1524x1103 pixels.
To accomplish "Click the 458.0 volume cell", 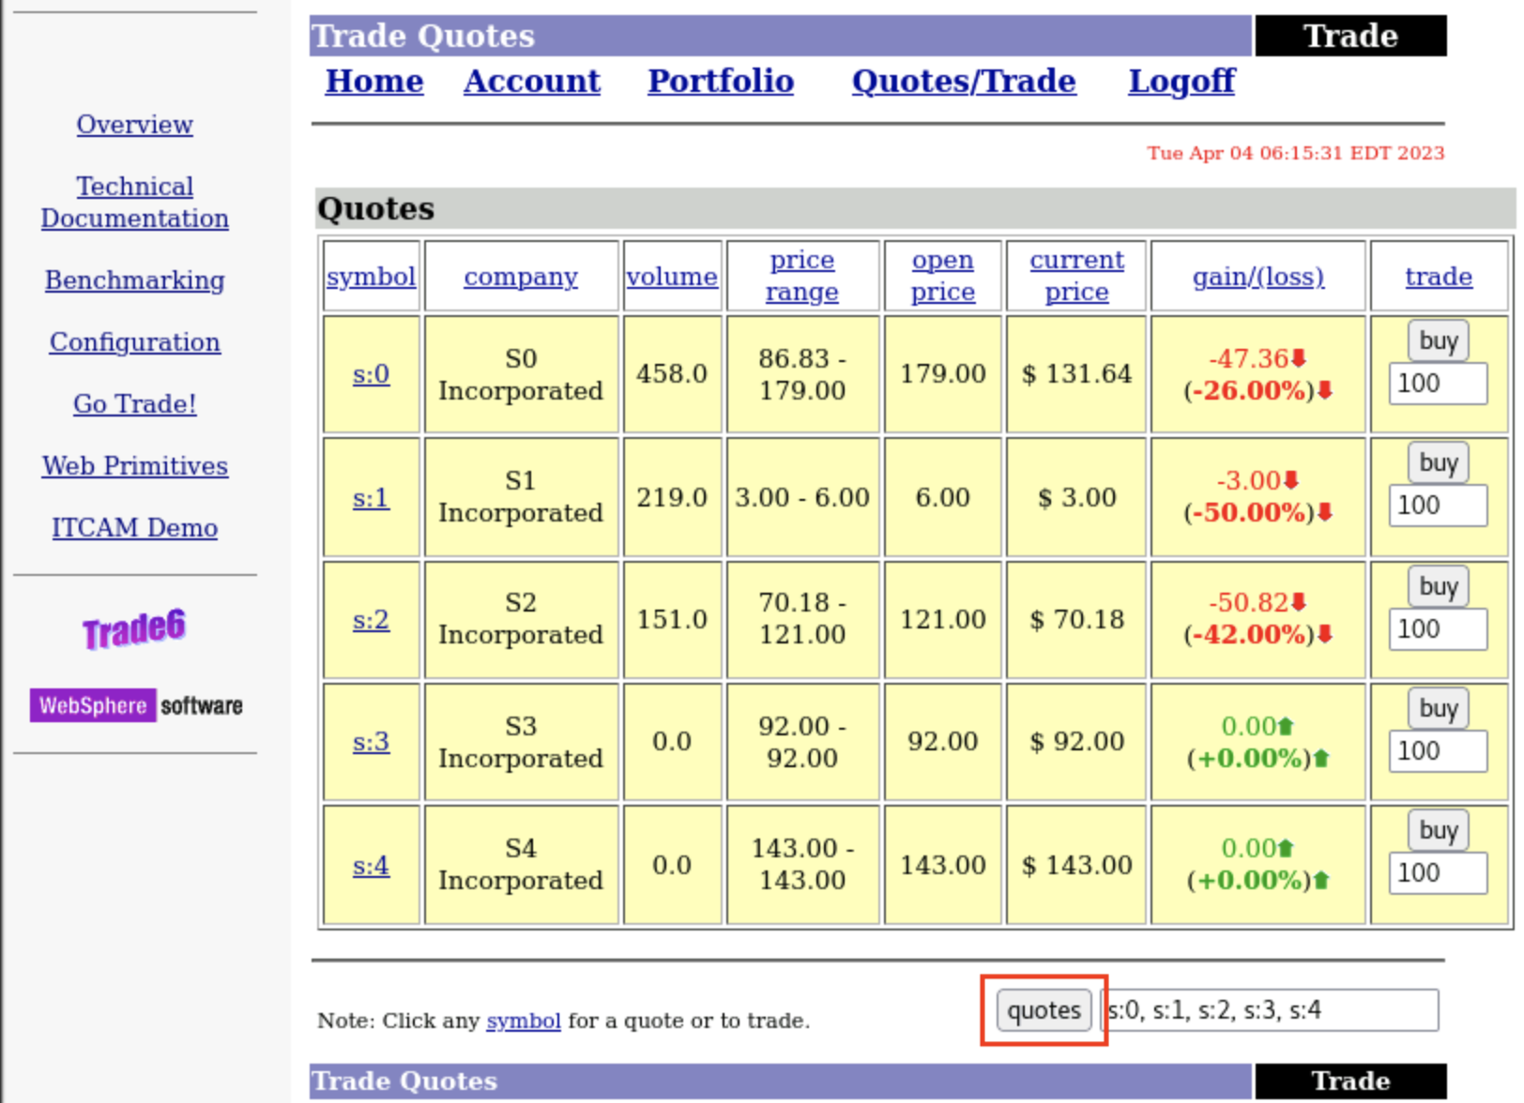I will pyautogui.click(x=672, y=374).
